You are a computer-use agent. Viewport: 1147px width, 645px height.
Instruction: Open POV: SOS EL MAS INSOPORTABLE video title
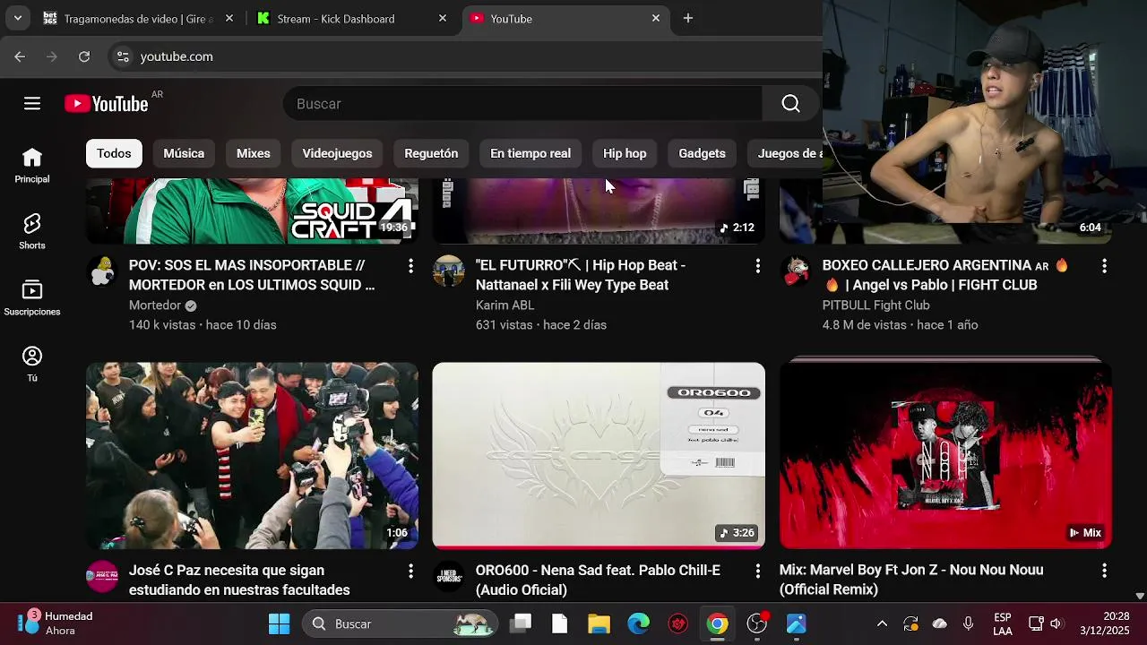click(x=252, y=275)
